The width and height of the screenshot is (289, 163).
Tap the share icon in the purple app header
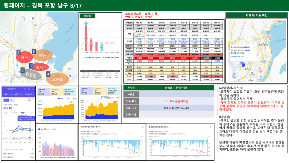coord(25,89)
